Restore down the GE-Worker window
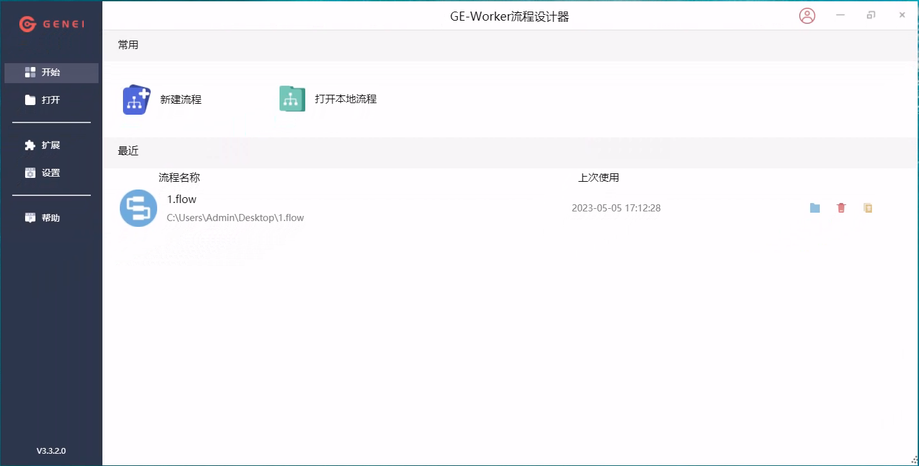This screenshot has height=466, width=919. 871,15
